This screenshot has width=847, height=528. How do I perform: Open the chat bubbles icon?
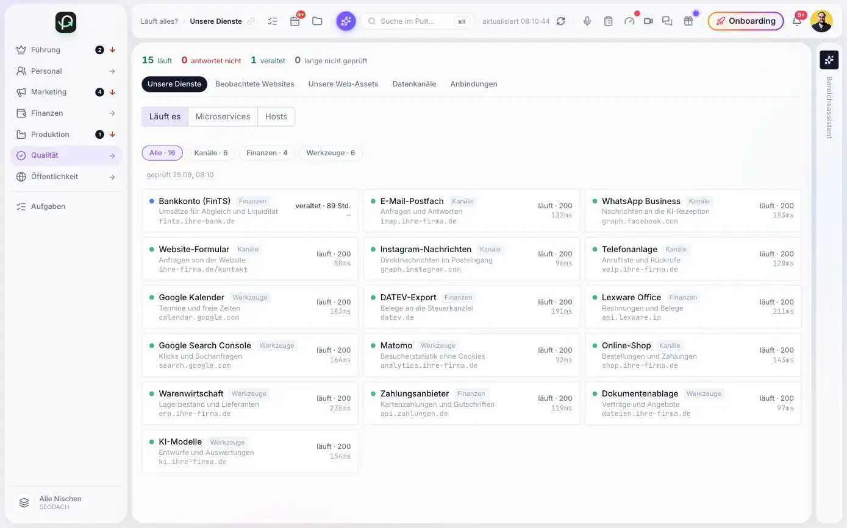(667, 21)
